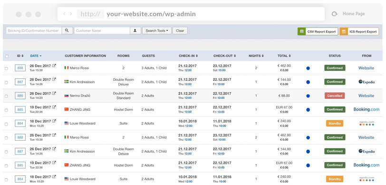Click the US flag in first Louie Woodward row
The image size is (386, 185).
tap(67, 123)
